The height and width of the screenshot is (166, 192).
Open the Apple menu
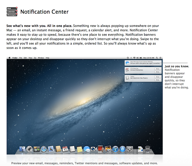coord(10,58)
